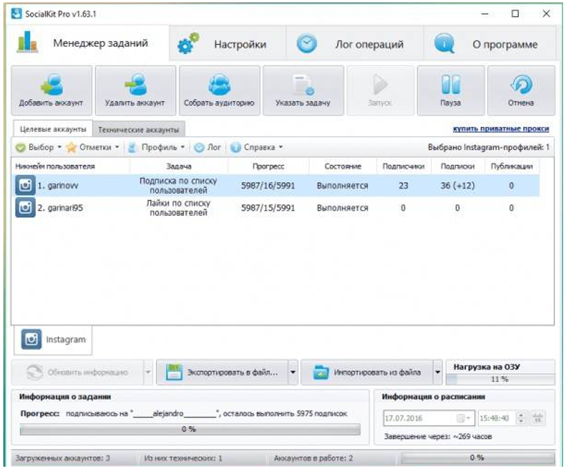Viewport: 565px width, 472px height.
Task: Expand the Справка dropdown menu
Action: pyautogui.click(x=257, y=147)
